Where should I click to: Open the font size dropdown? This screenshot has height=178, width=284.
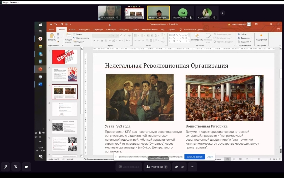click(x=117, y=36)
